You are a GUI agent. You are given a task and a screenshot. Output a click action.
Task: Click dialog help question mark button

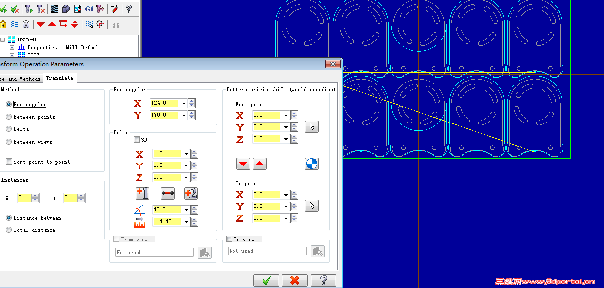(x=324, y=280)
